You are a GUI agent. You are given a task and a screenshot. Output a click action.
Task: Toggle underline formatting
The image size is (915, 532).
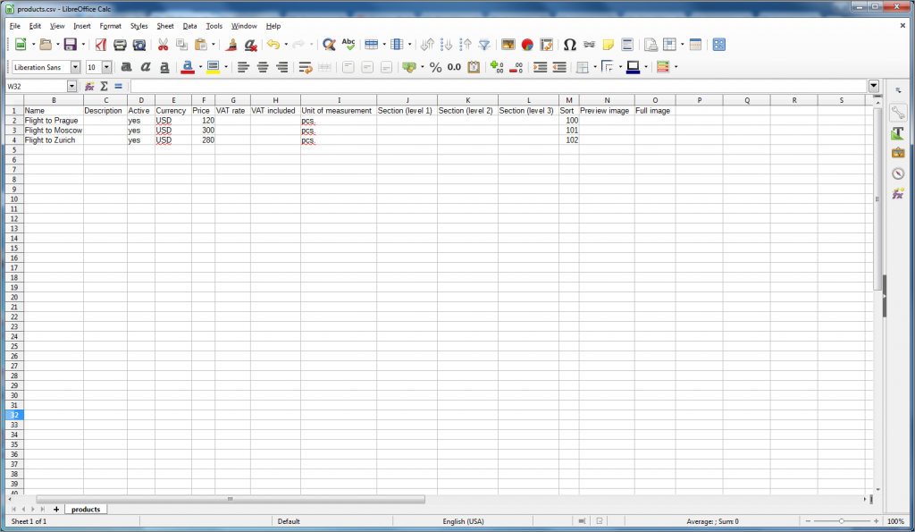[x=164, y=67]
